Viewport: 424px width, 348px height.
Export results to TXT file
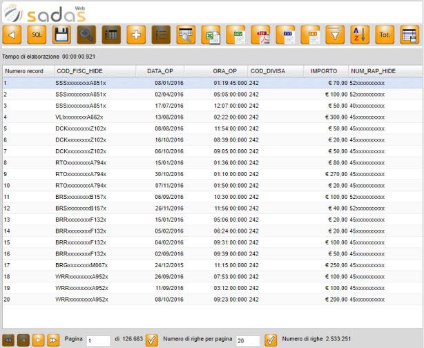(285, 35)
